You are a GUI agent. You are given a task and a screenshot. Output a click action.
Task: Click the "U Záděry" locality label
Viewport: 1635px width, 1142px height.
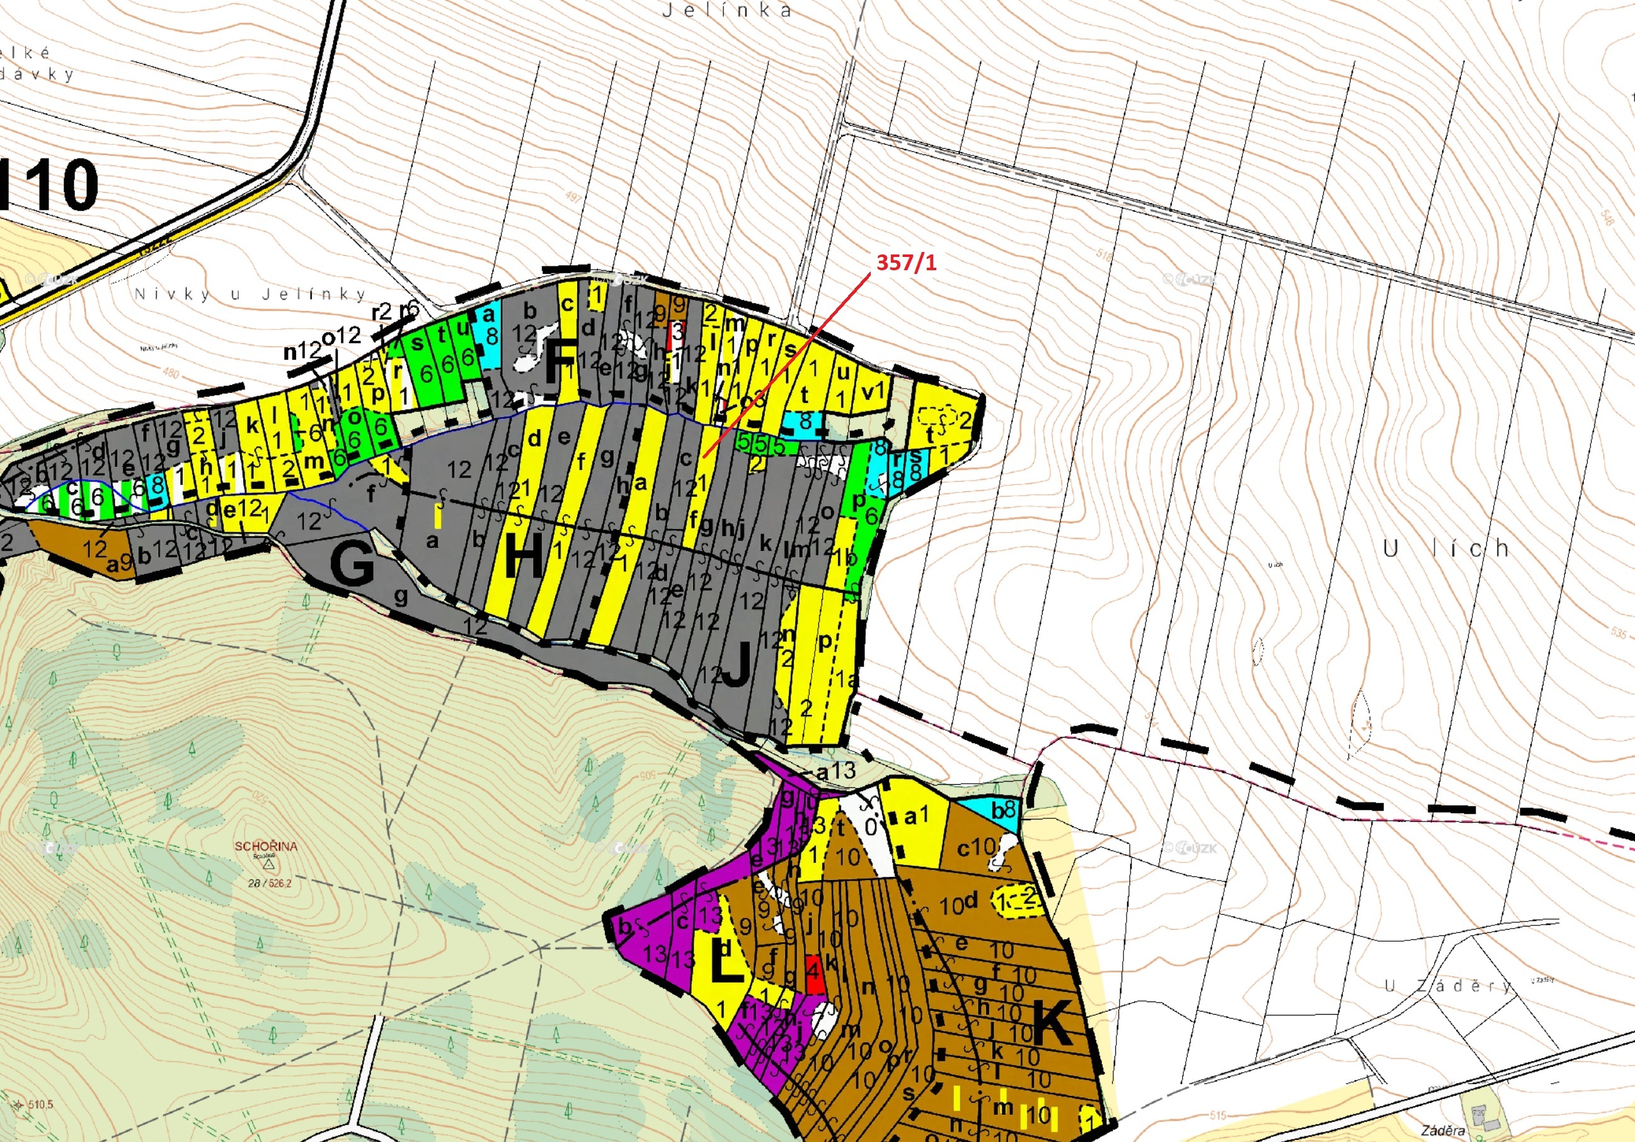point(1449,986)
